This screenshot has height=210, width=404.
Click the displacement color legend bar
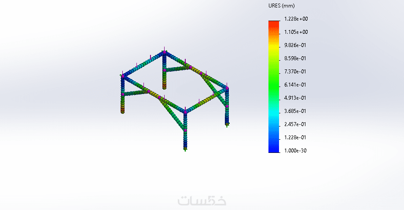(x=274, y=87)
